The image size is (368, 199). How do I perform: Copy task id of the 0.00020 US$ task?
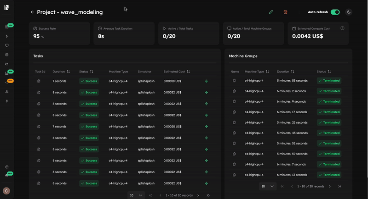[39, 127]
